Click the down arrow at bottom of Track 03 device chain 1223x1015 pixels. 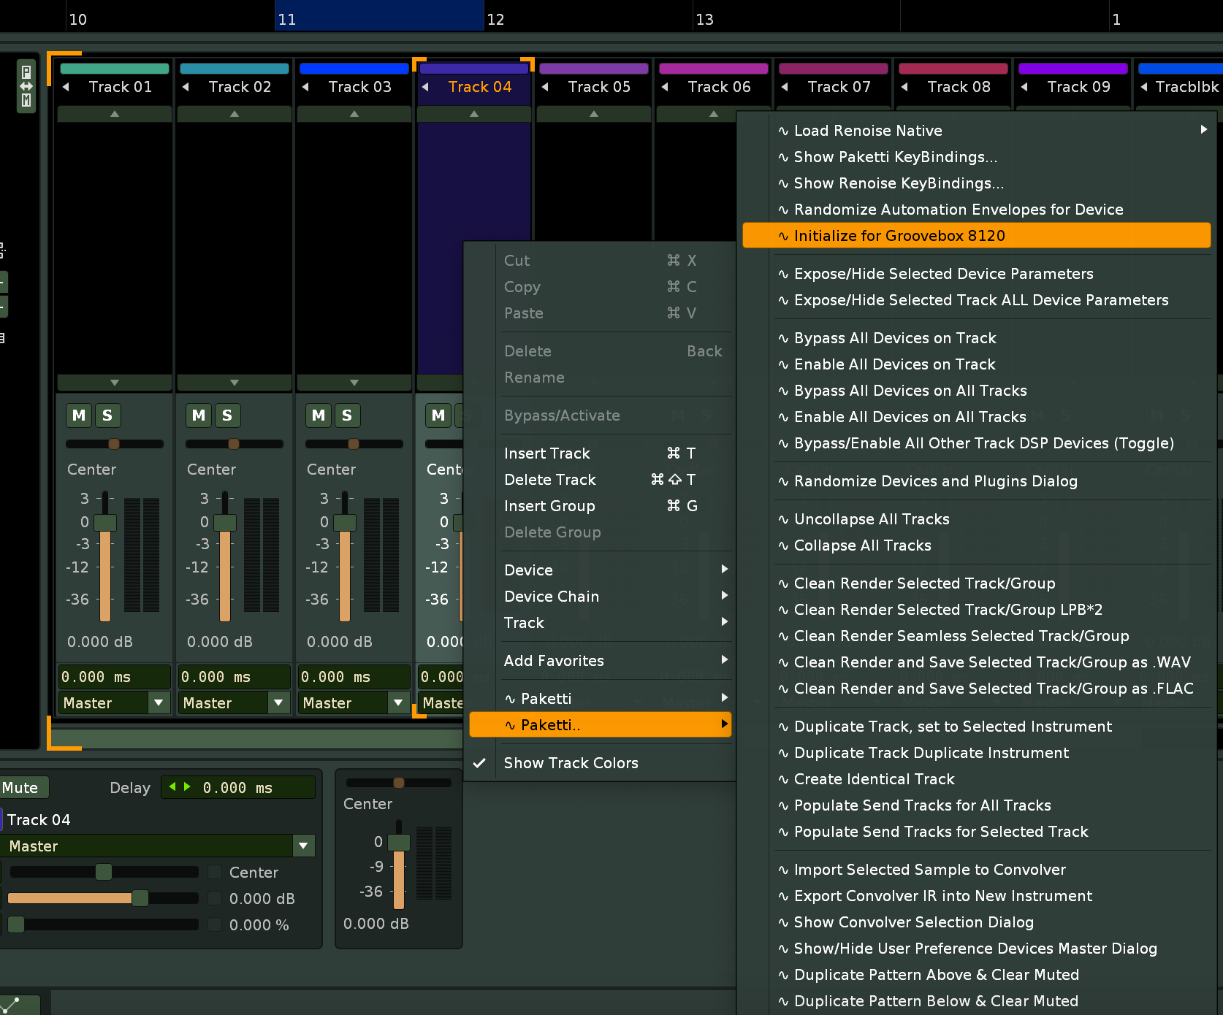(354, 383)
